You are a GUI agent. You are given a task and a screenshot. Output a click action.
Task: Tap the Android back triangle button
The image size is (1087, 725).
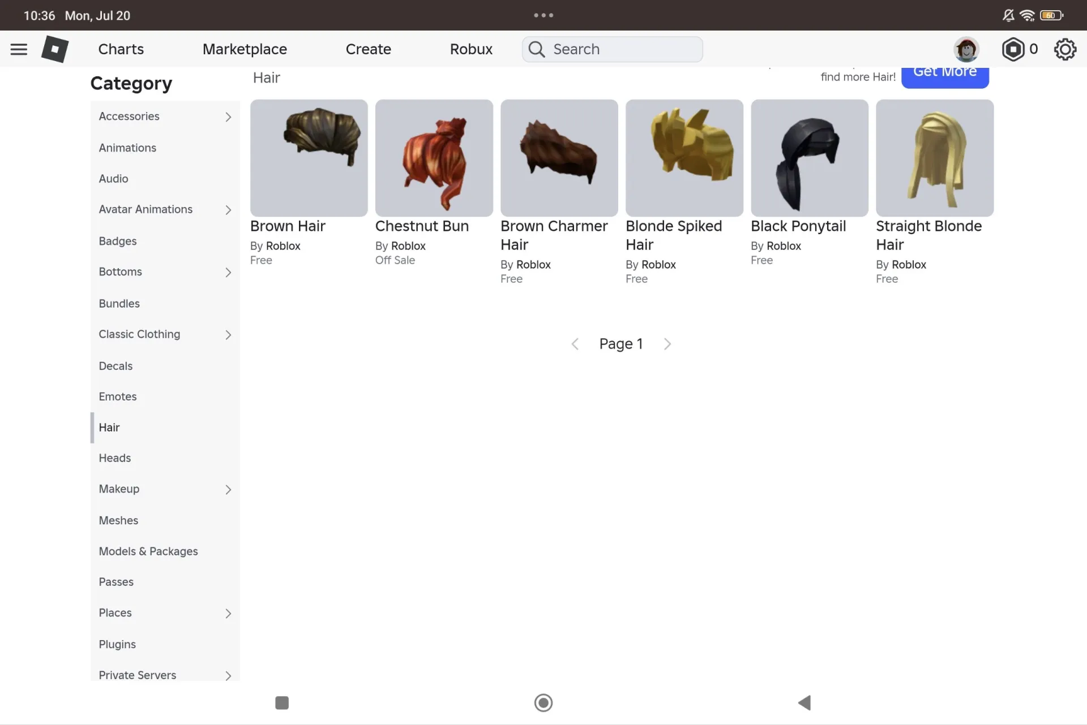pos(804,702)
